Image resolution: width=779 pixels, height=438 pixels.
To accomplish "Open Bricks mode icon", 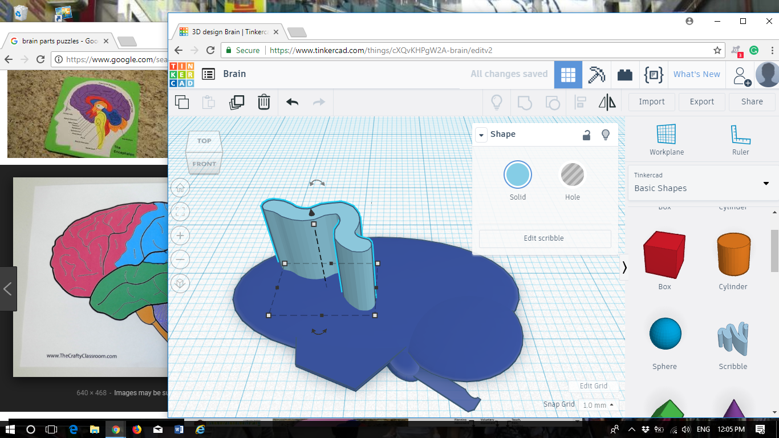I will click(625, 75).
